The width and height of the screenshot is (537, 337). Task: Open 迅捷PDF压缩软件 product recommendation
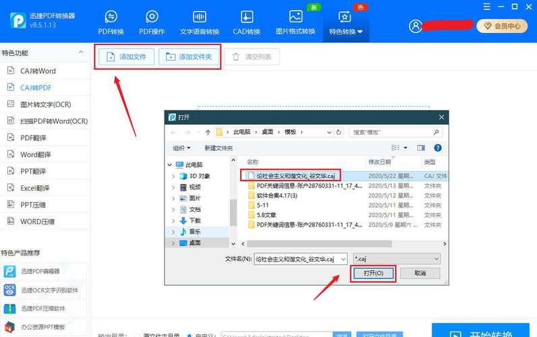pos(43,309)
